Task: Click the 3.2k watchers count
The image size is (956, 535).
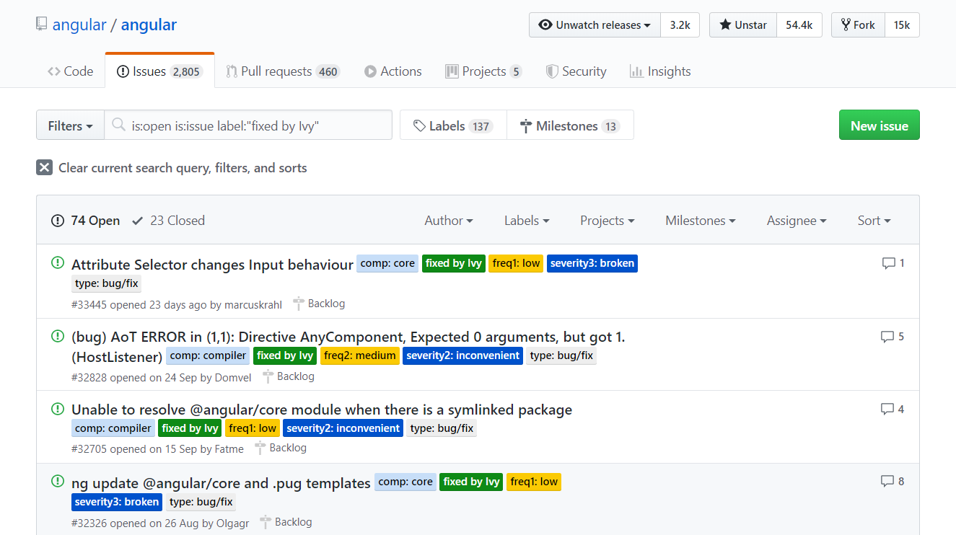Action: coord(680,25)
